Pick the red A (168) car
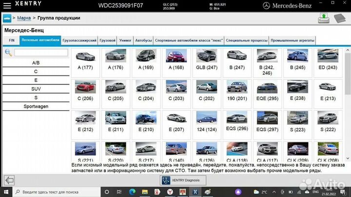Image resolution: width=351 pixels, height=197 pixels. point(176,63)
